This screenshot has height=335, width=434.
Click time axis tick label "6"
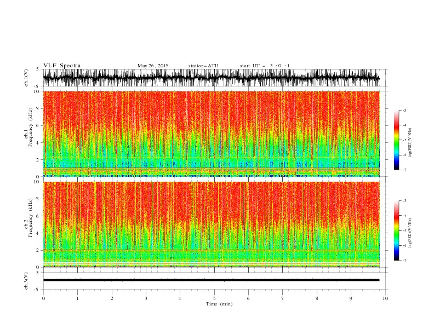(248, 298)
